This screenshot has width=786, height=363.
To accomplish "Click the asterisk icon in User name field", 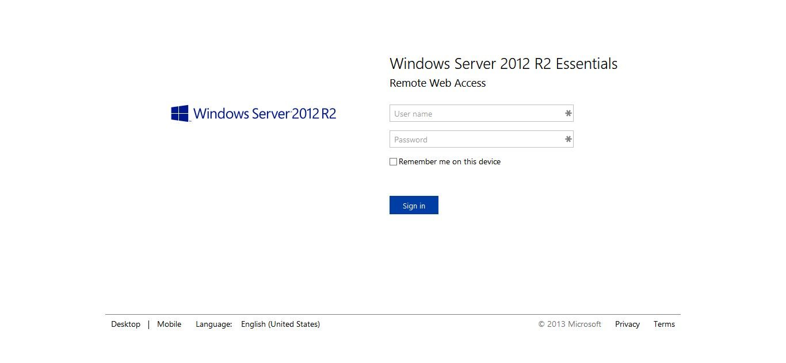I will point(568,113).
